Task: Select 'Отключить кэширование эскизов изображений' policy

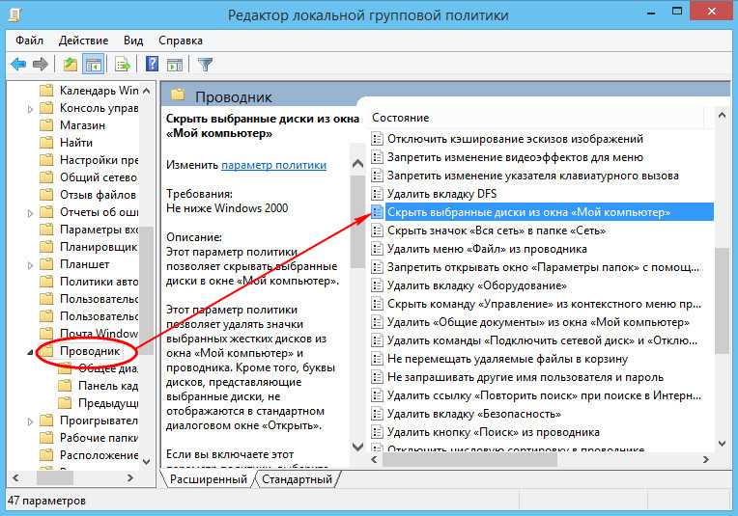Action: [515, 139]
